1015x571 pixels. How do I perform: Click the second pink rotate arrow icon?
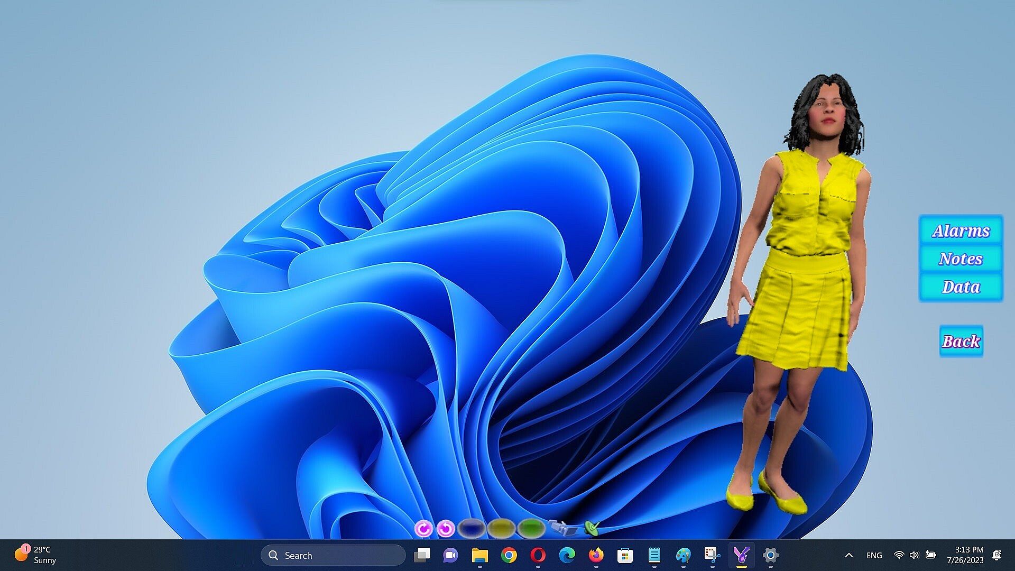click(x=446, y=528)
